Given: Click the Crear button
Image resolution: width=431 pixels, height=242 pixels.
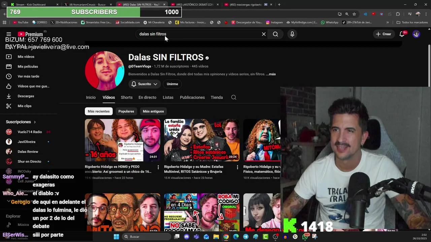Looking at the screenshot, I should 384,34.
